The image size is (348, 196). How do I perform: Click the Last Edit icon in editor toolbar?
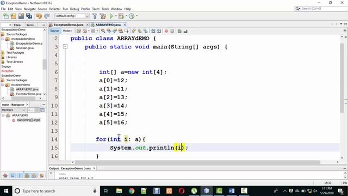click(78, 31)
